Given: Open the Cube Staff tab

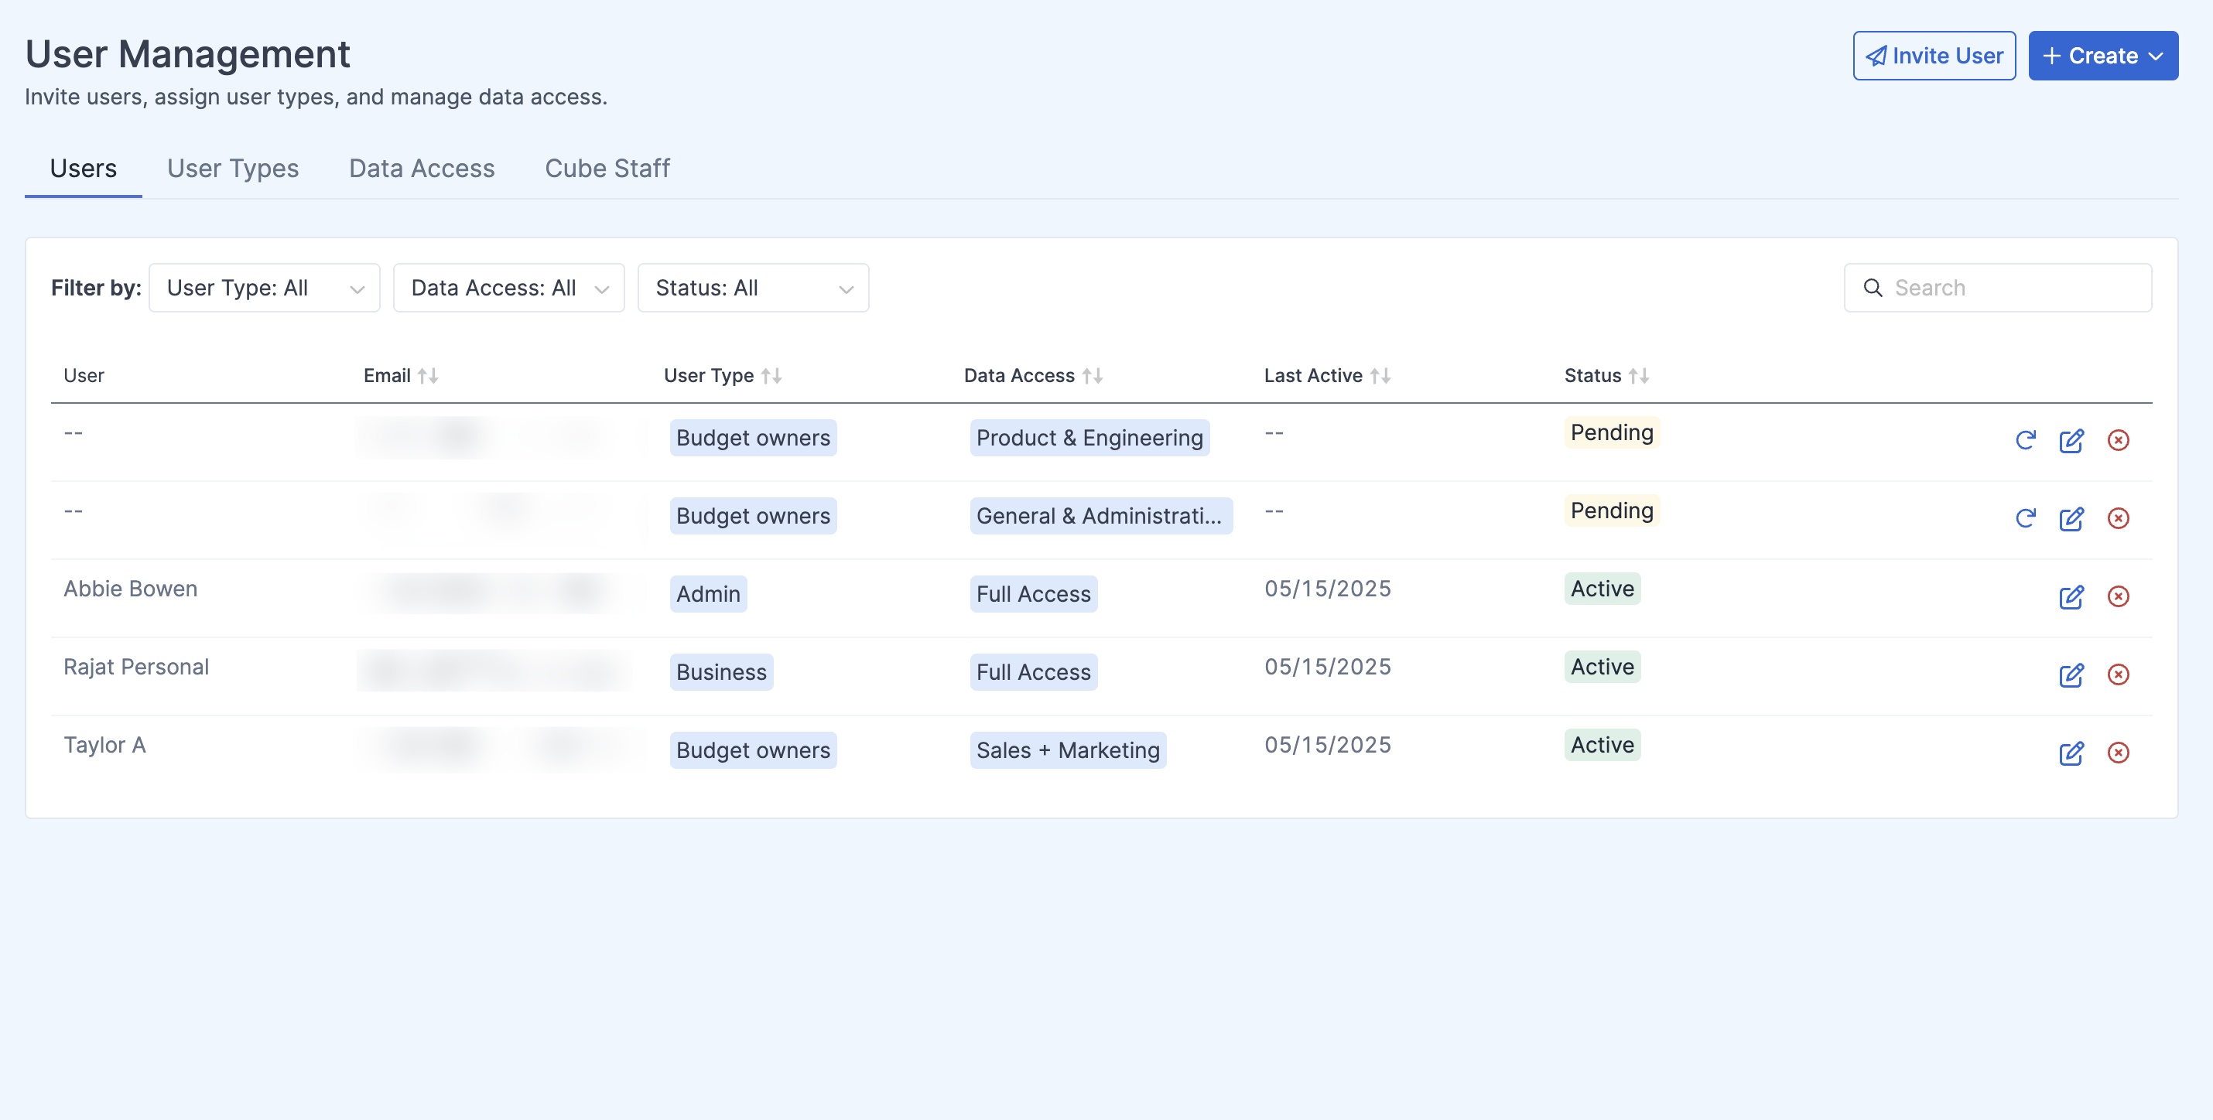Looking at the screenshot, I should 607,169.
